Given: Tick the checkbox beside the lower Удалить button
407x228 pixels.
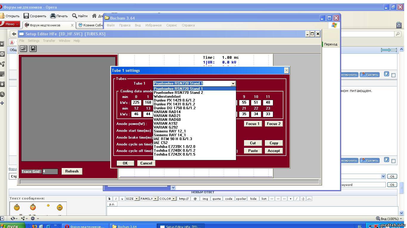Looking at the screenshot, I should click(x=393, y=161).
